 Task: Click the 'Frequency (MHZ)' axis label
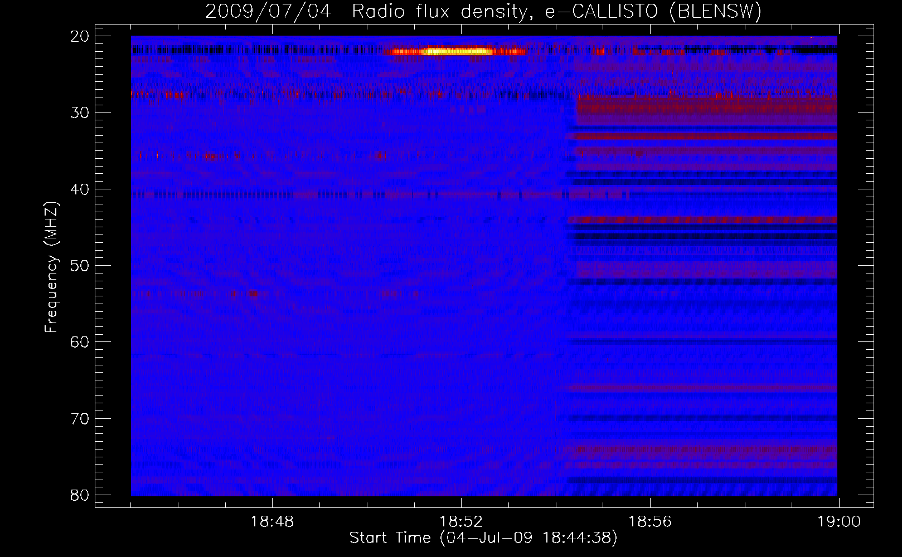(51, 267)
